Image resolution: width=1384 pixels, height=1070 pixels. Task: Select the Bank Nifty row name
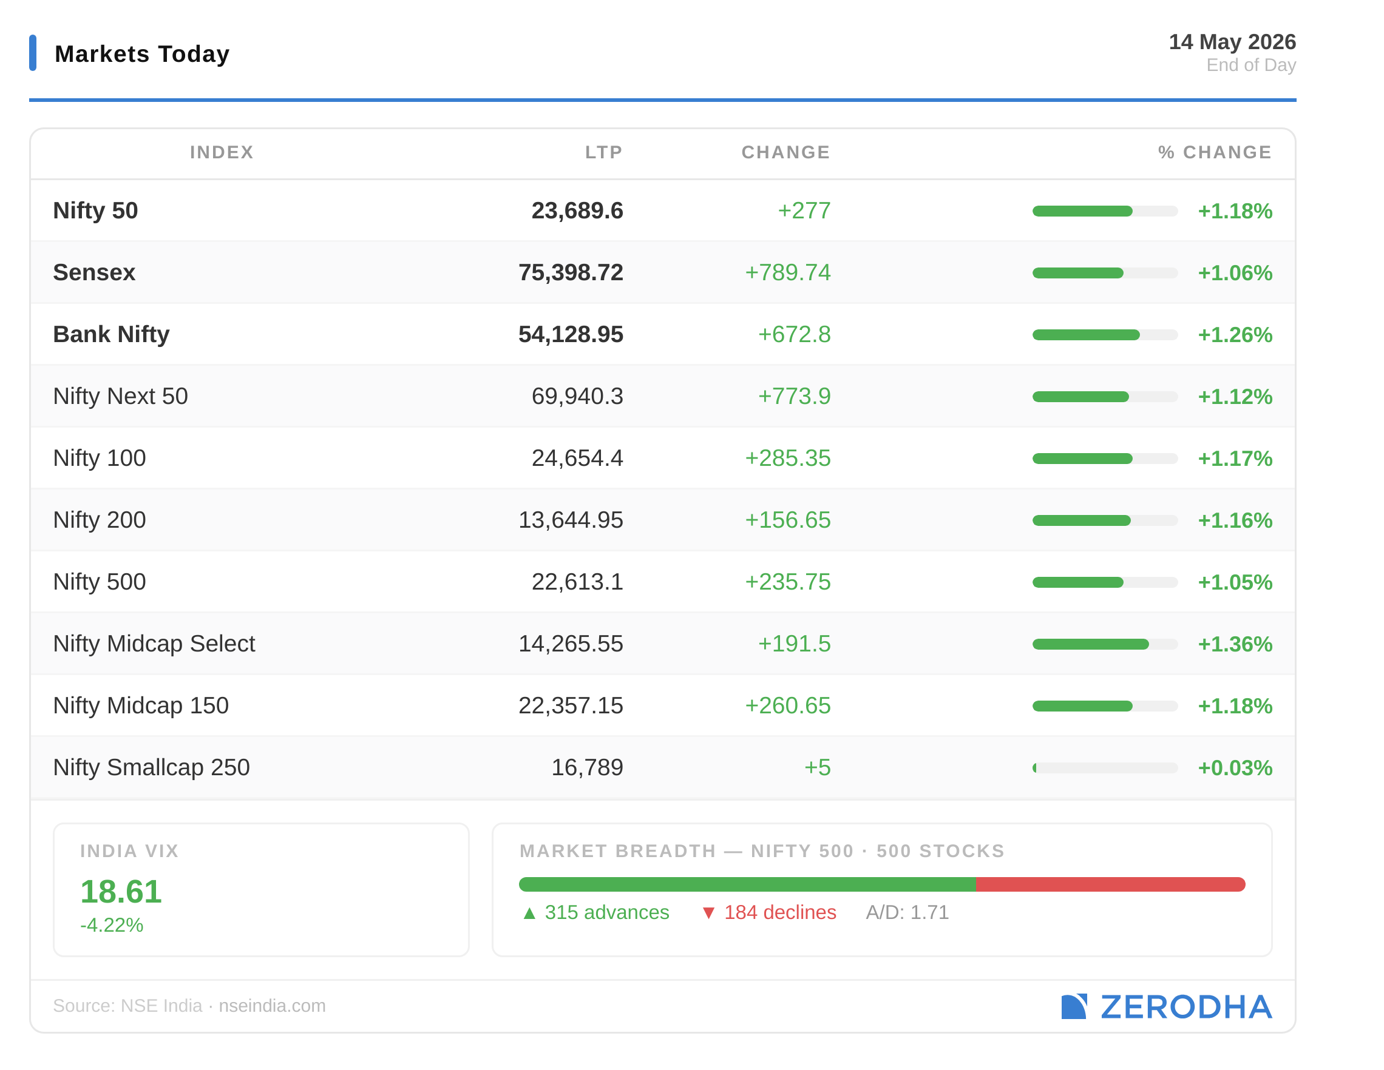(x=112, y=334)
